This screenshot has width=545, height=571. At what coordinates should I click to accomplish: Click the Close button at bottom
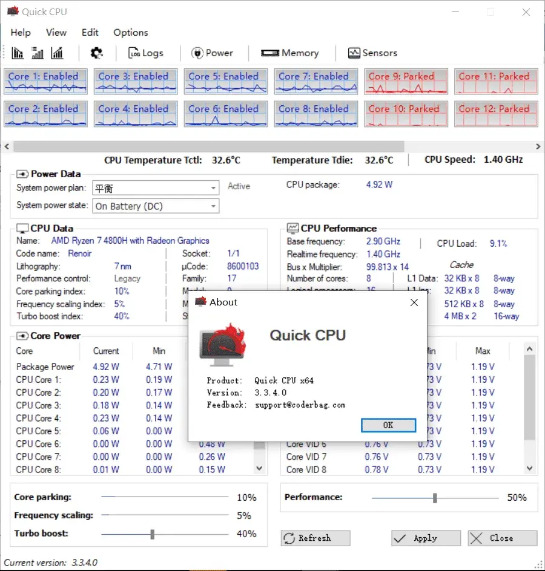503,538
